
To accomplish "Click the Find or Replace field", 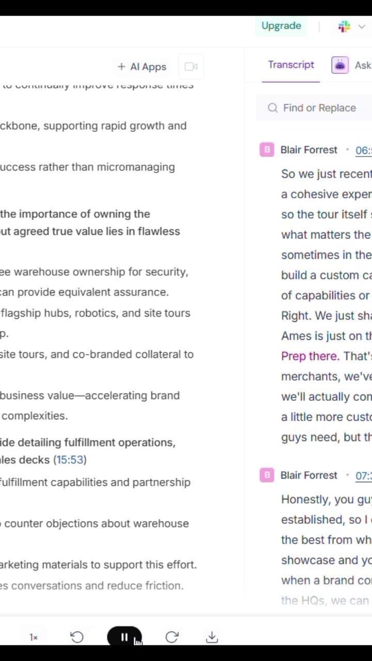I will (319, 108).
